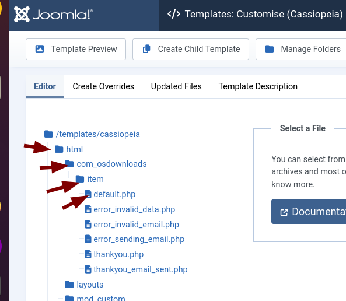Click the Select a File heading
The width and height of the screenshot is (346, 301).
(302, 128)
